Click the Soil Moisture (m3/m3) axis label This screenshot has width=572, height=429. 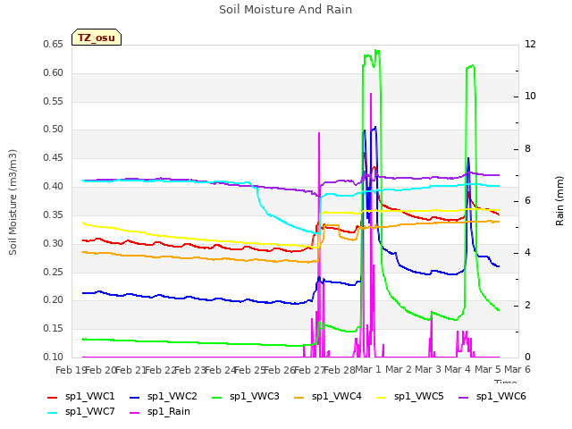click(13, 202)
